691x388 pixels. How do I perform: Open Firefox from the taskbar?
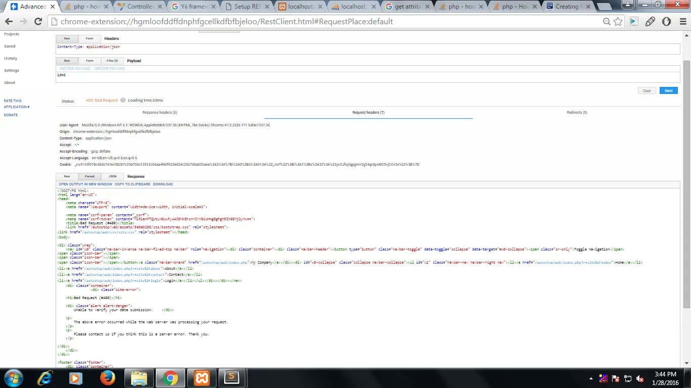[107, 378]
